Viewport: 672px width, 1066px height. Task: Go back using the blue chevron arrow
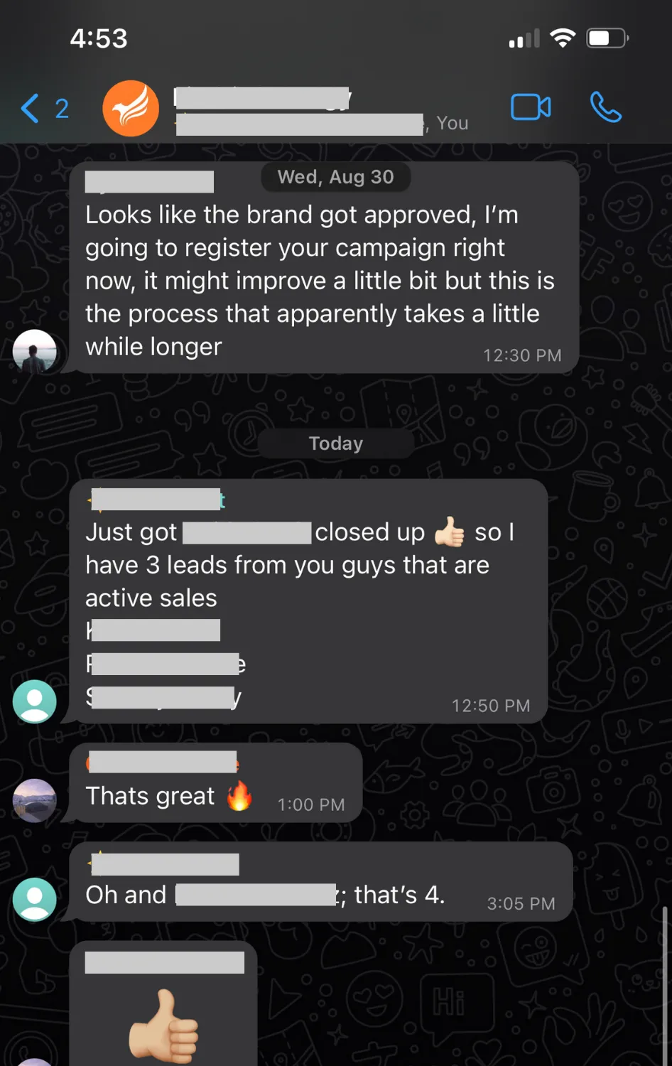pos(29,108)
